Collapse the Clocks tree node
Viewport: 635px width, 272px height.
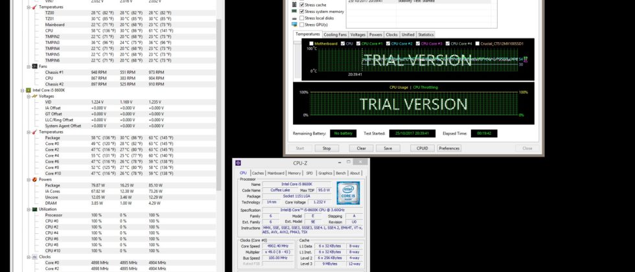[x=28, y=256]
